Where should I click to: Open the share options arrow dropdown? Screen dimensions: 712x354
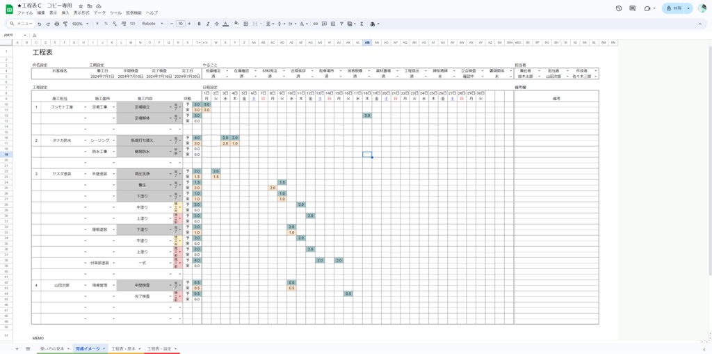click(x=689, y=8)
